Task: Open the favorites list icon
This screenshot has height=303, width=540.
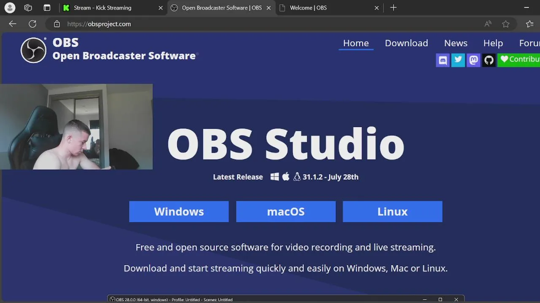Action: pyautogui.click(x=530, y=24)
